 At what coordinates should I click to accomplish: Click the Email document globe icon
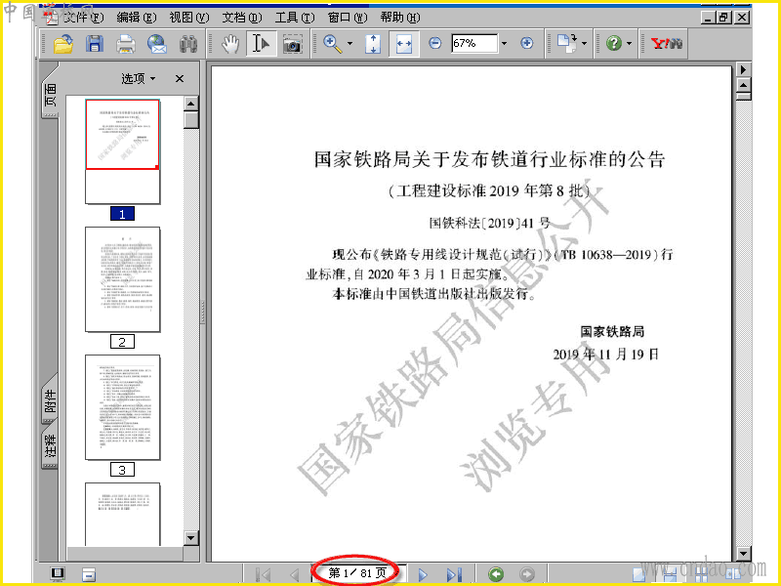click(157, 44)
